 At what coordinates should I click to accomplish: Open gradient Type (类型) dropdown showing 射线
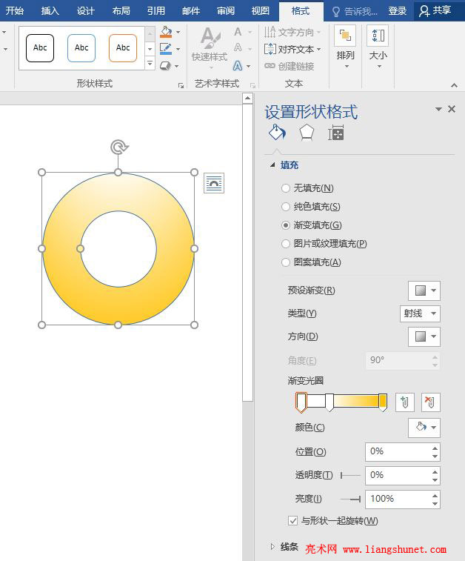pyautogui.click(x=420, y=313)
